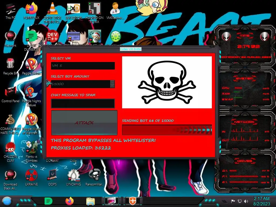Open the LYNCHING noose icon shortcut
276x207 pixels.
point(73,178)
